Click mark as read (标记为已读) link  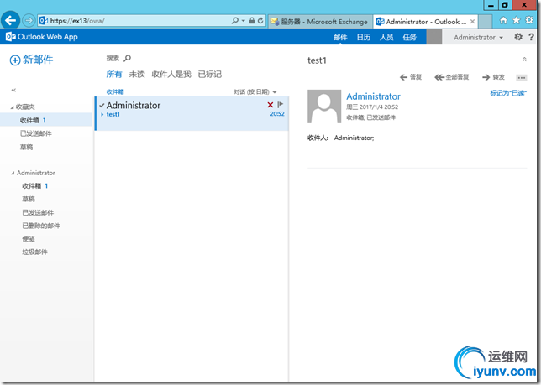pos(508,93)
